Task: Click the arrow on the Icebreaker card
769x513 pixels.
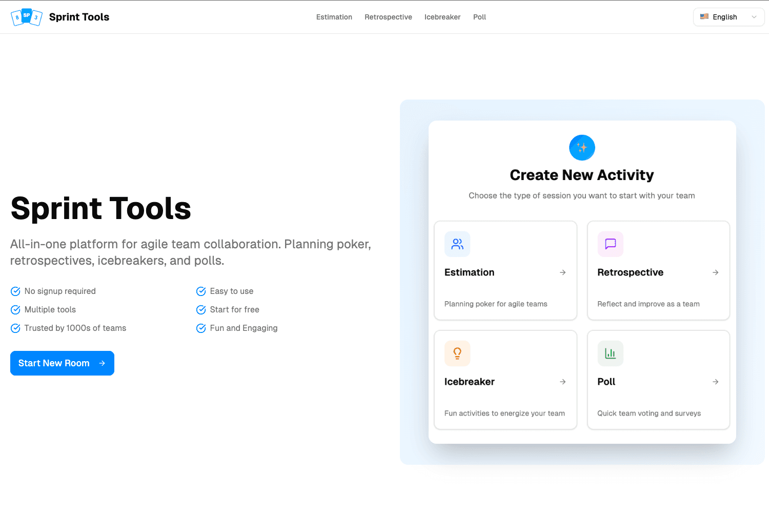Action: (562, 382)
